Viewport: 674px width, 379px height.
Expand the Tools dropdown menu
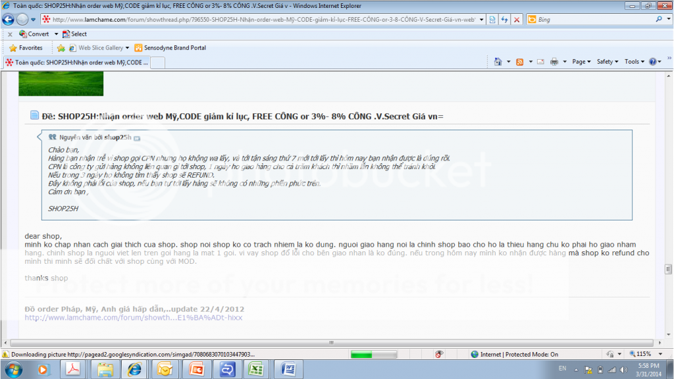634,61
